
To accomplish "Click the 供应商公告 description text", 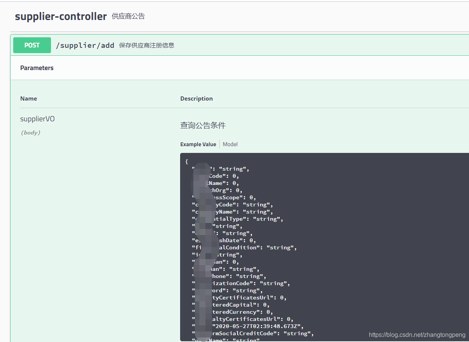I will click(128, 16).
